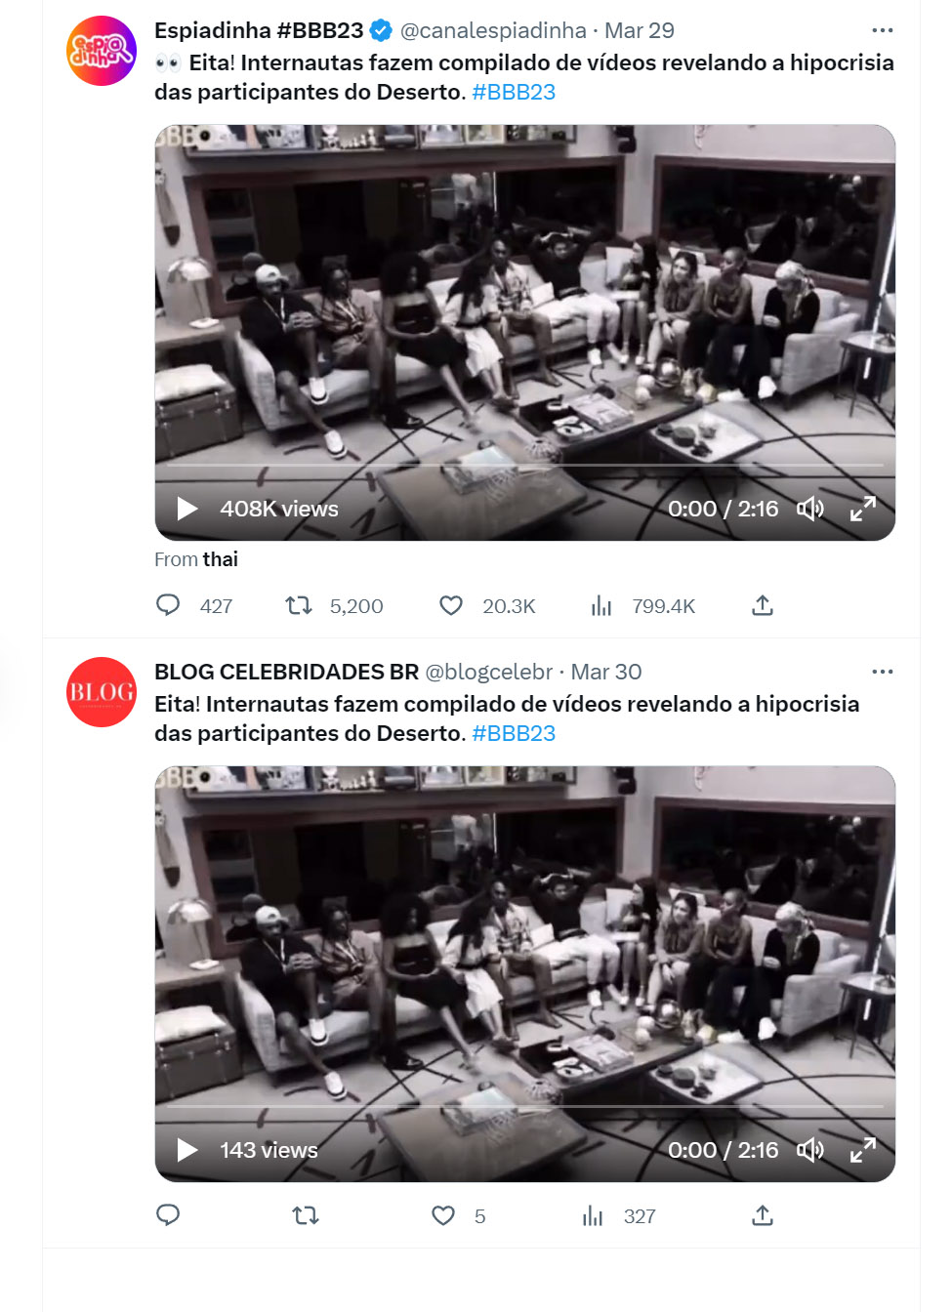This screenshot has height=1312, width=952.
Task: Play the video with 408K views
Action: [187, 509]
